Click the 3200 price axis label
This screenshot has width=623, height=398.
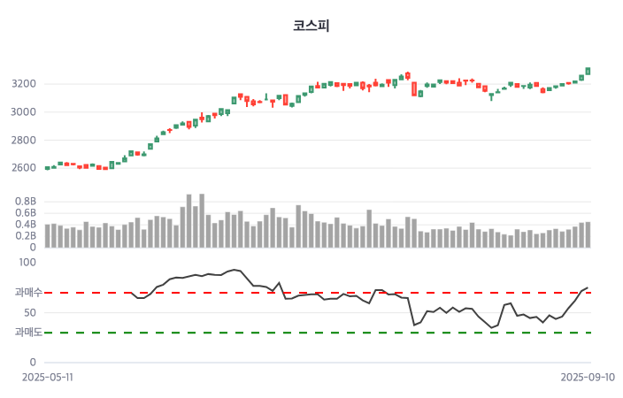pyautogui.click(x=24, y=84)
